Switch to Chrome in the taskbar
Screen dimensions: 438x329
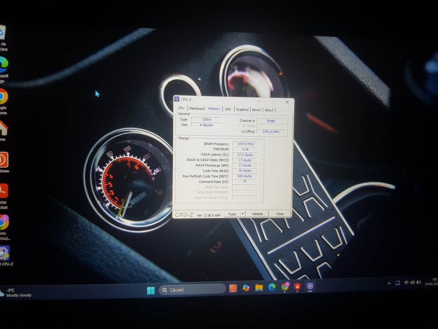click(x=285, y=287)
